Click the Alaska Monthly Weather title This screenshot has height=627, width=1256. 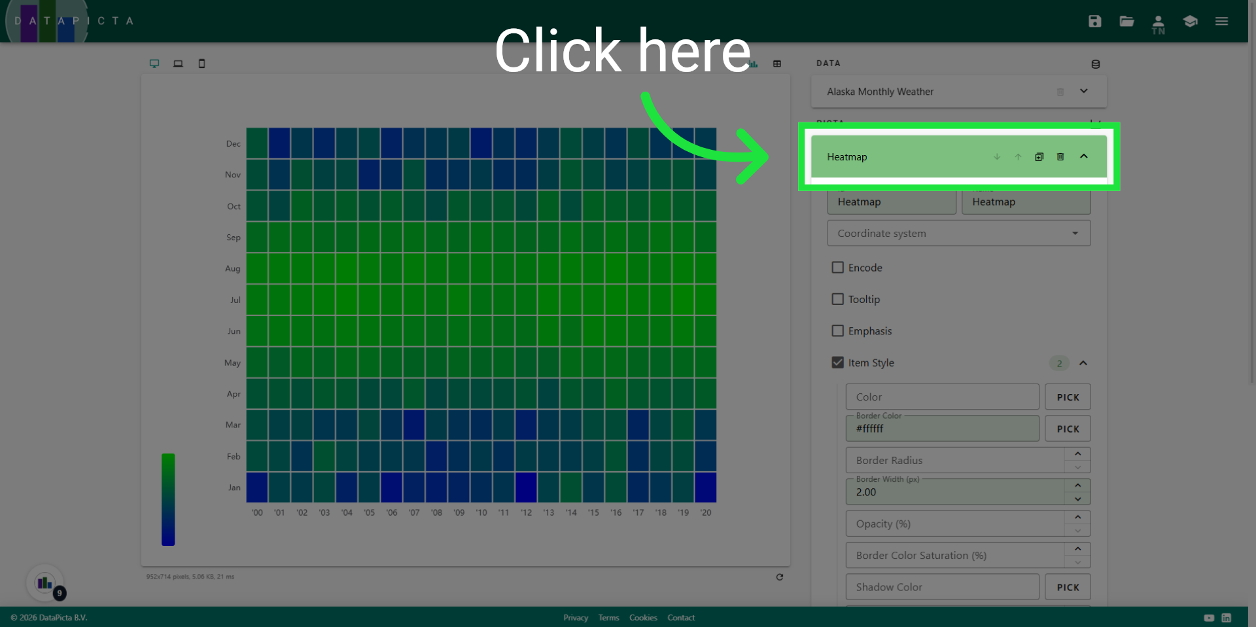pyautogui.click(x=880, y=92)
